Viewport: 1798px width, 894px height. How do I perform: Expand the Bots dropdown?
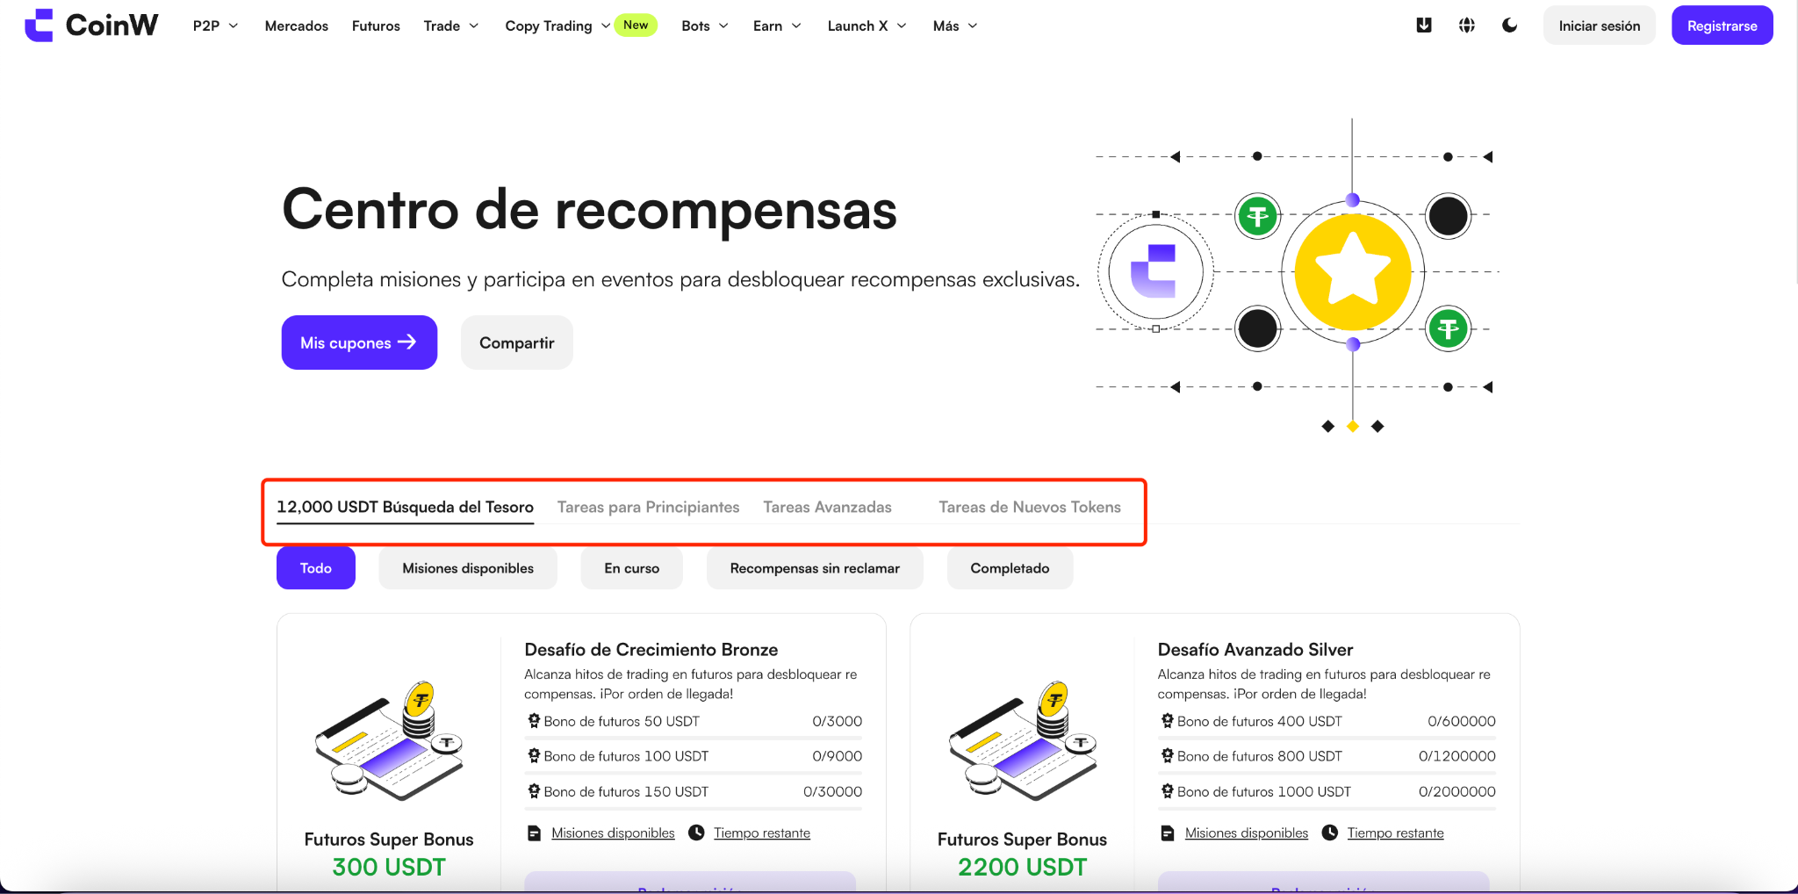[705, 26]
